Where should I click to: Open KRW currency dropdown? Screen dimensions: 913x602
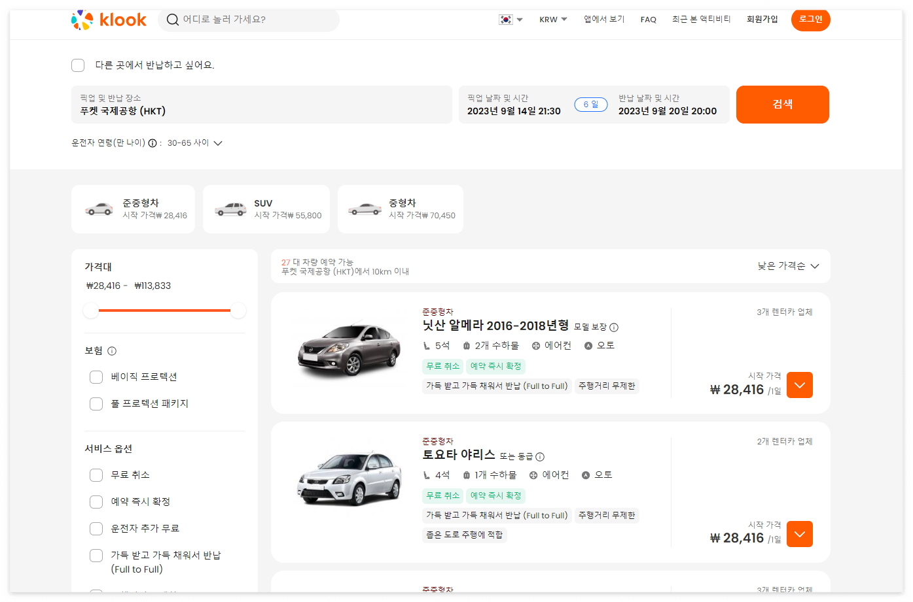coord(553,20)
